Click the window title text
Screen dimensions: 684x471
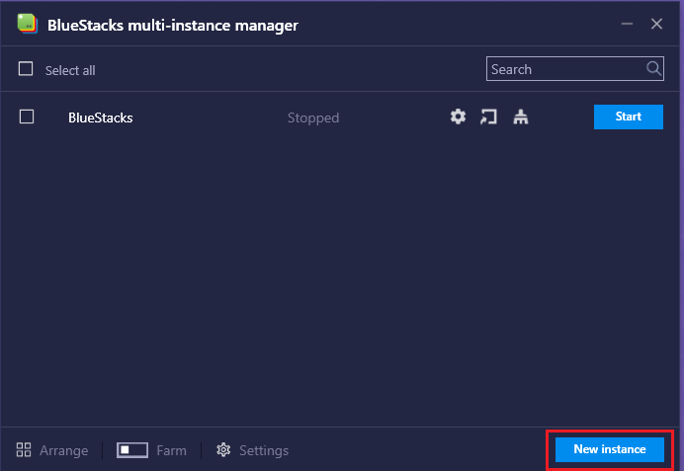click(x=172, y=25)
